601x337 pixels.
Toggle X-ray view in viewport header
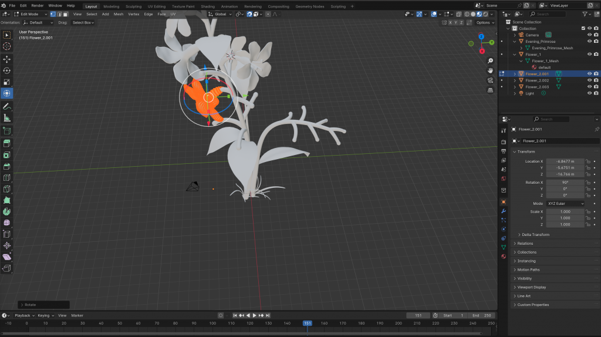(x=459, y=14)
